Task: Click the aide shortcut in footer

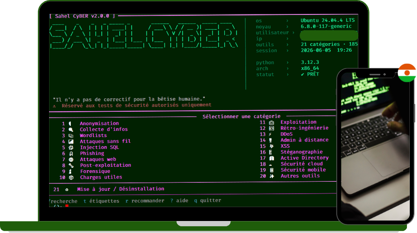Action: 179,201
